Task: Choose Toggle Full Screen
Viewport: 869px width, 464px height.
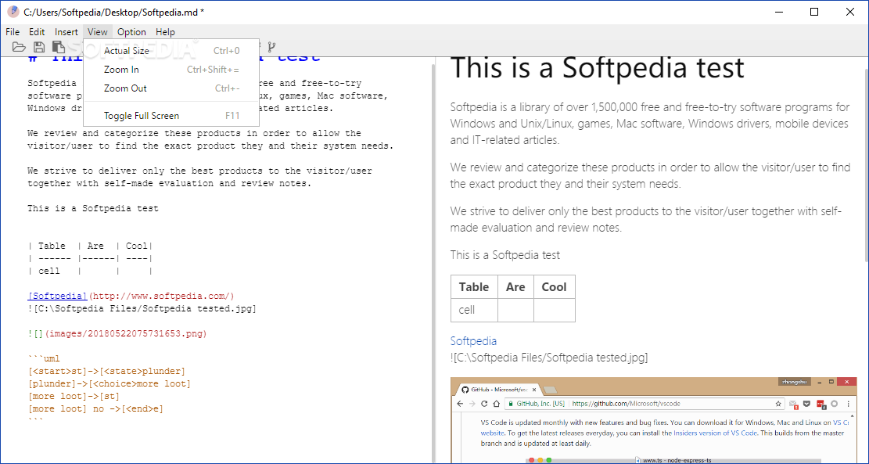Action: point(171,116)
